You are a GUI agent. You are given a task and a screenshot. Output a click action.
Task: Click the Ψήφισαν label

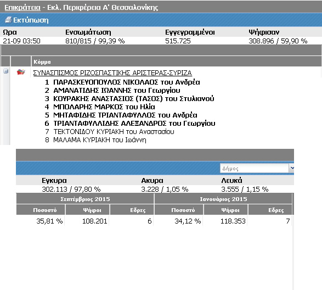(x=264, y=32)
